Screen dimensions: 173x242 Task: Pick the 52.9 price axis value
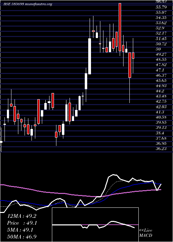click(x=160, y=28)
